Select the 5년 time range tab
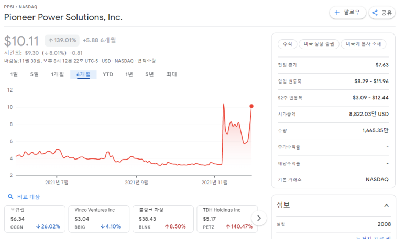 point(149,74)
